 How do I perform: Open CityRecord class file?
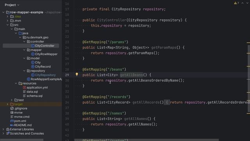point(43,67)
